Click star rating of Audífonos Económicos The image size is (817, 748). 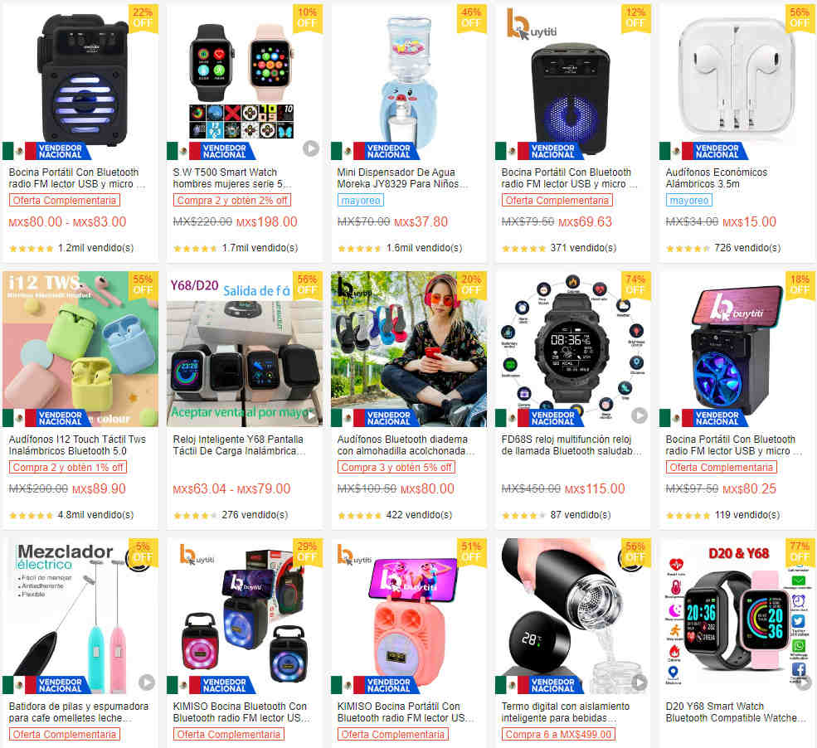tap(688, 249)
